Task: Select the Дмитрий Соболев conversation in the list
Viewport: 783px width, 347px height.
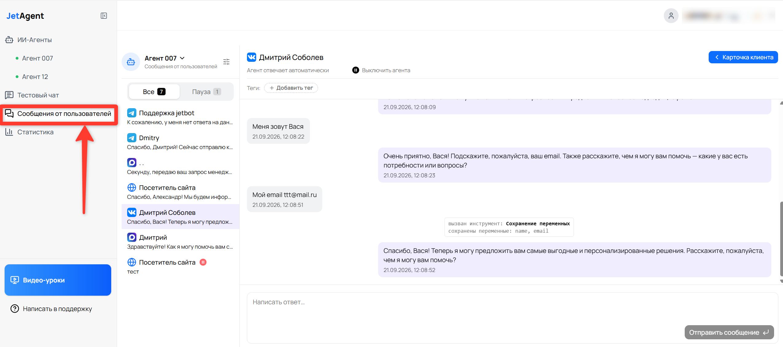Action: (180, 217)
